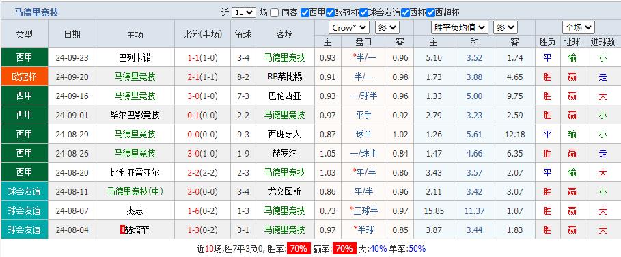Click the 9.75 away odds value

pyautogui.click(x=514, y=96)
